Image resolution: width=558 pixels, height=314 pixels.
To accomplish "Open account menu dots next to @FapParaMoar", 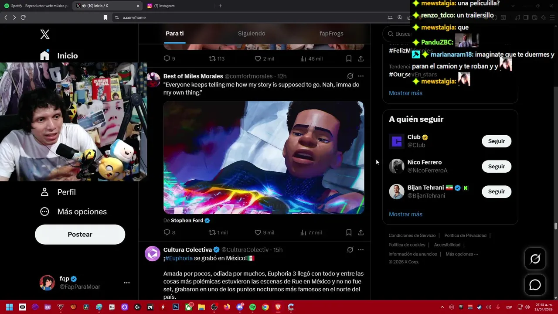I will coord(127,283).
